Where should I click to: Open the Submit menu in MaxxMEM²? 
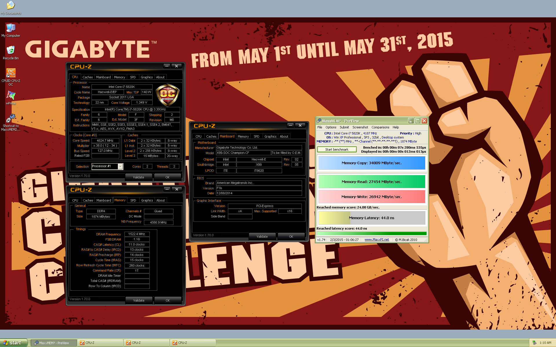(x=344, y=127)
